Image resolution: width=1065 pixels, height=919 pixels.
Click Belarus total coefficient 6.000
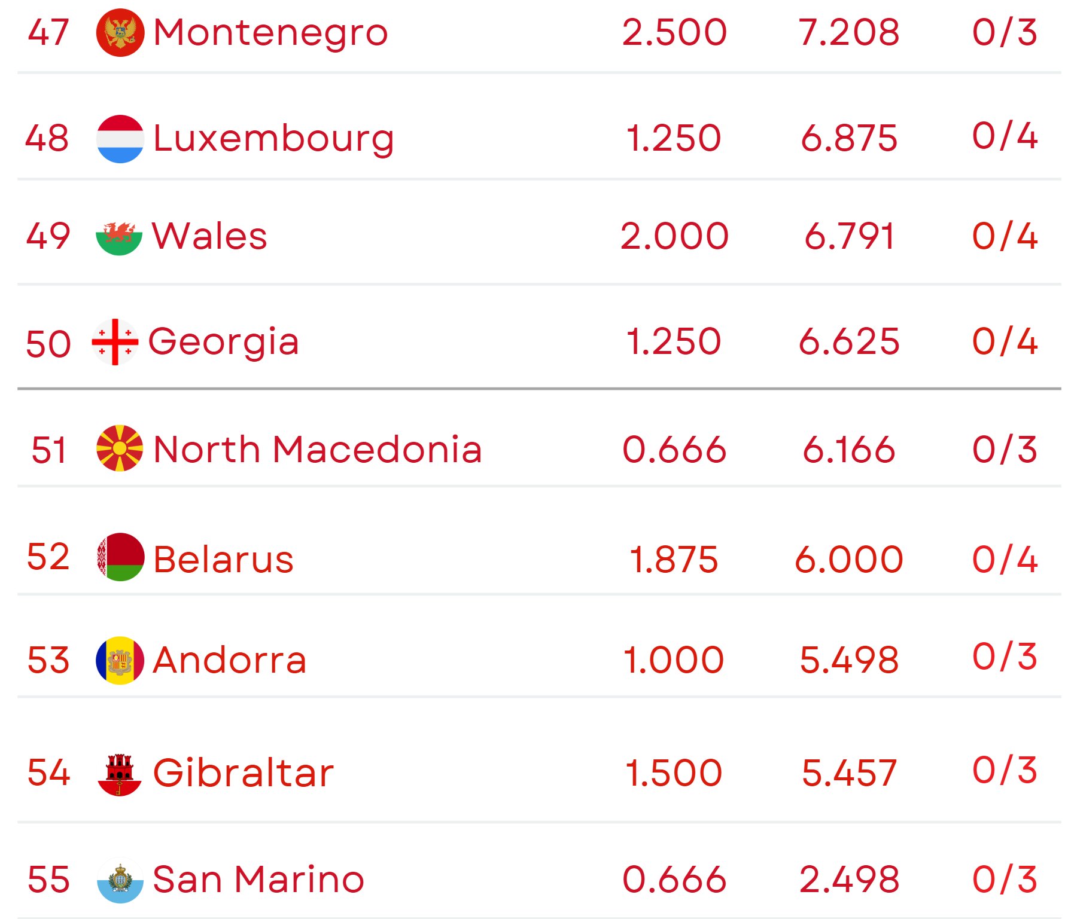[x=848, y=560]
